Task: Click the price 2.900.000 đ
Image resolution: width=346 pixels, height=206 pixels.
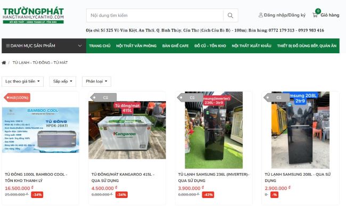Action: click(x=277, y=188)
